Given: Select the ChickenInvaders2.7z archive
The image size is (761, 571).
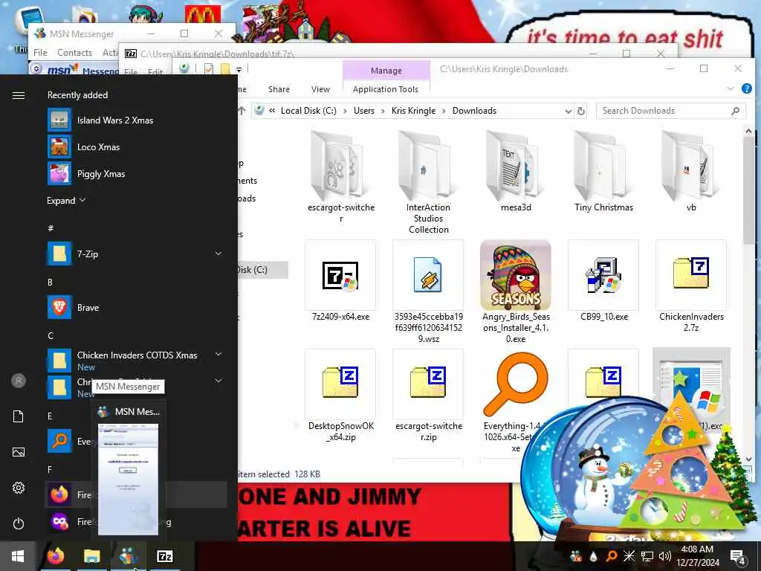Looking at the screenshot, I should click(691, 286).
